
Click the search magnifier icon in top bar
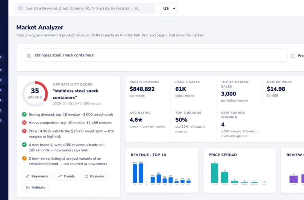point(21,8)
